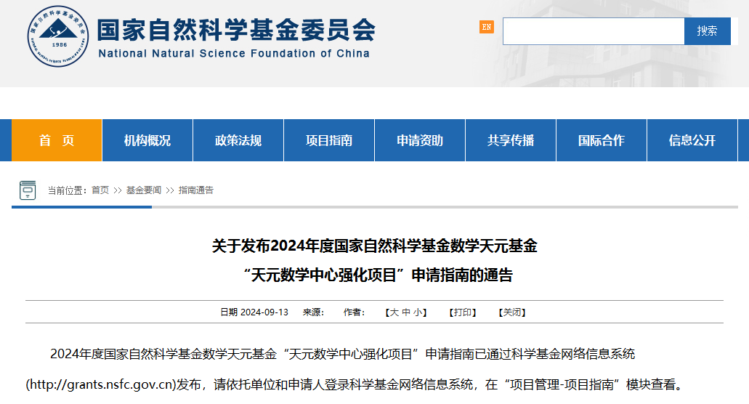Screen dimensions: 749x404
Task: Open the 申请资助 menu item
Action: [x=420, y=140]
